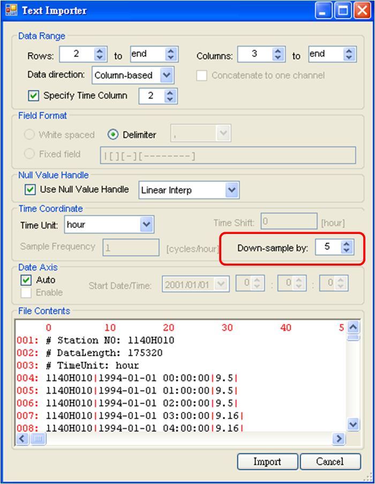The height and width of the screenshot is (484, 375).
Task: Uncheck Specify Time Column checkbox
Action: point(33,96)
